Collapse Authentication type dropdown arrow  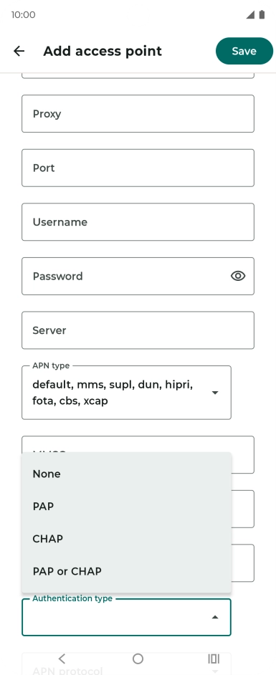215,617
